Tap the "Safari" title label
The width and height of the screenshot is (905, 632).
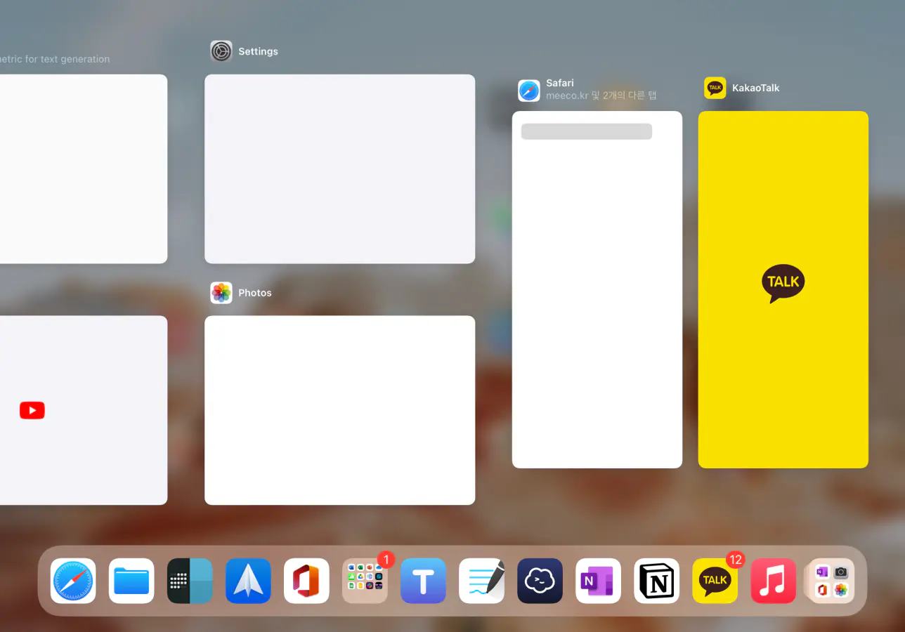click(560, 83)
